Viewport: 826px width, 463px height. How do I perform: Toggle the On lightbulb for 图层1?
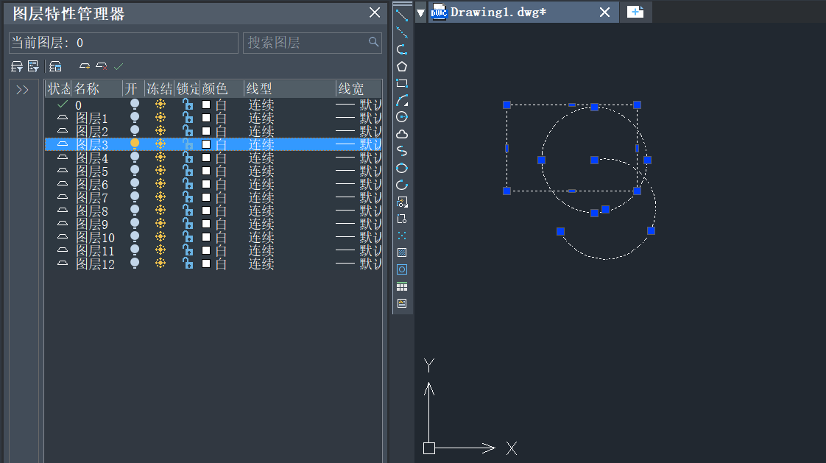135,118
